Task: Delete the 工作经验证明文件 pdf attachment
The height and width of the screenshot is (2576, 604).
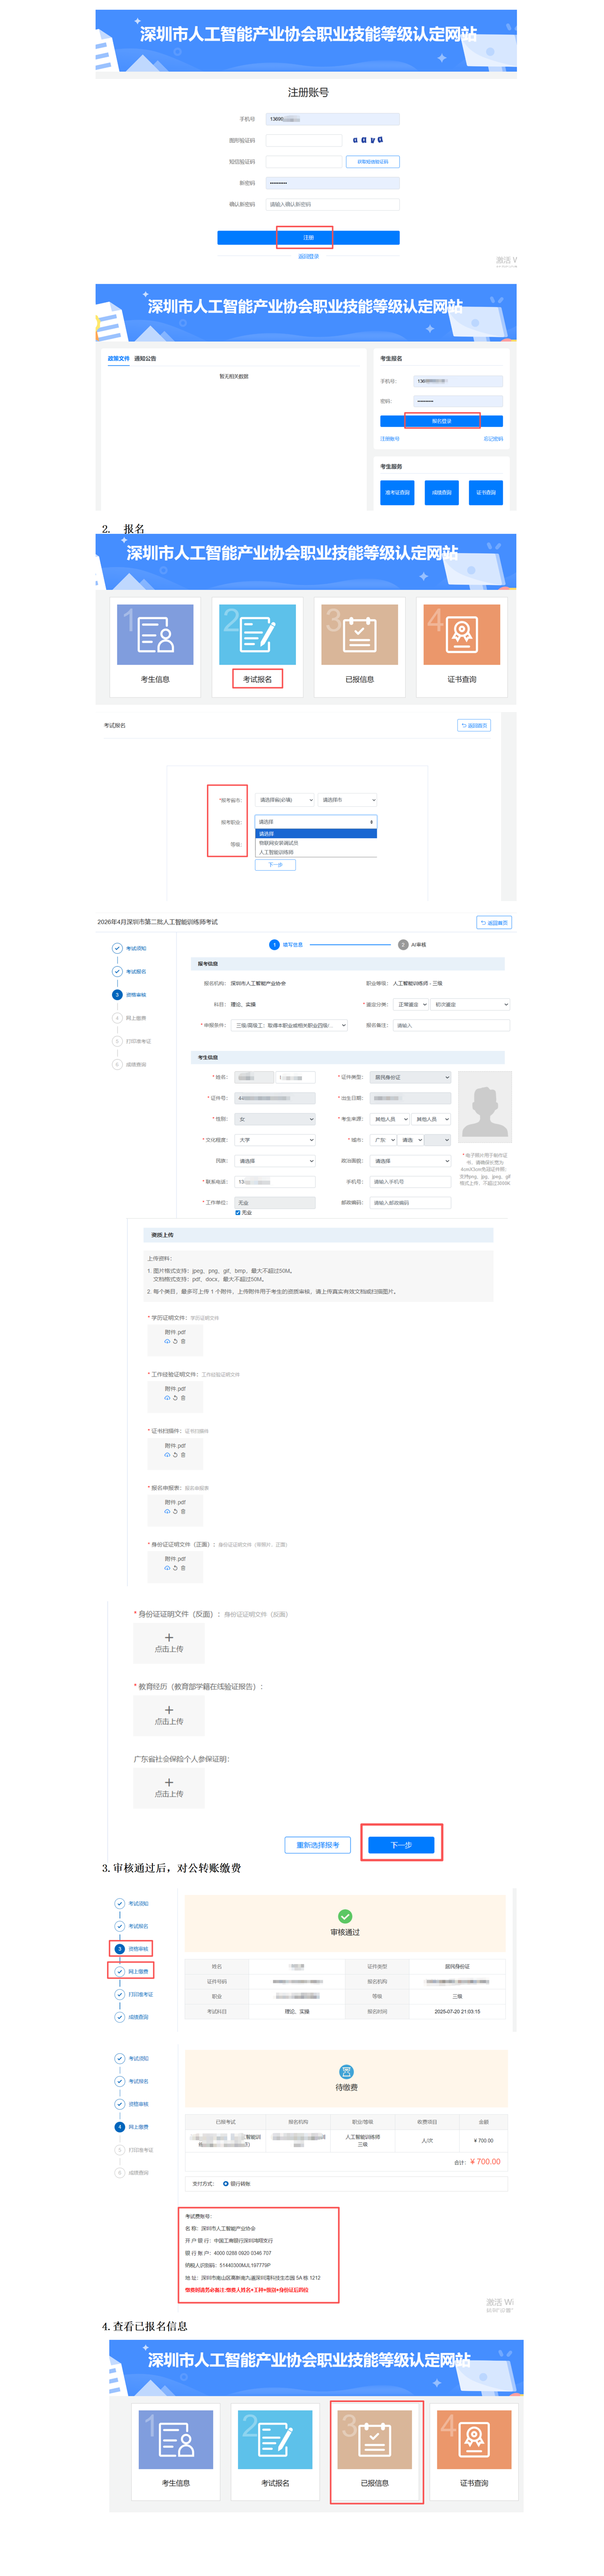Action: (x=183, y=1398)
